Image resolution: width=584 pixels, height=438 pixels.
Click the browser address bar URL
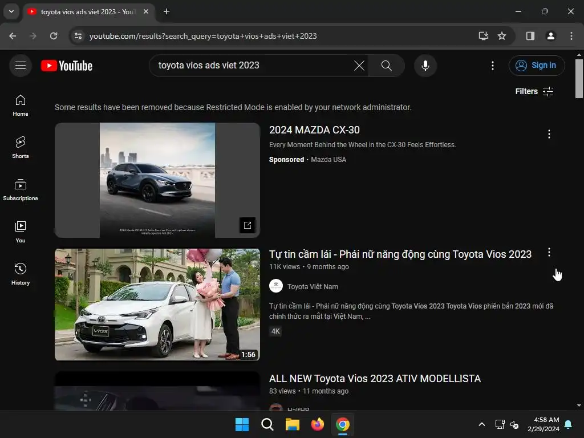pos(203,36)
